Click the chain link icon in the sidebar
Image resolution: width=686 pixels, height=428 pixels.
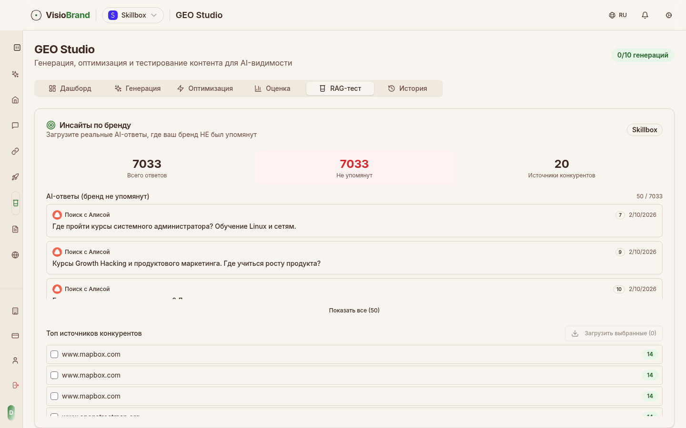point(15,151)
